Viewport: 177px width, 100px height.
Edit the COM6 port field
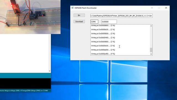[94, 22]
